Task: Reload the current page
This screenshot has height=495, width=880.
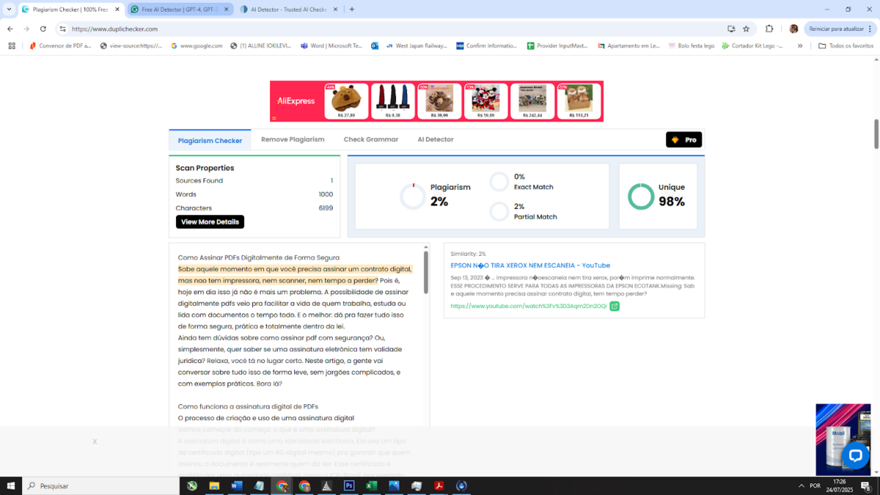Action: coord(43,29)
